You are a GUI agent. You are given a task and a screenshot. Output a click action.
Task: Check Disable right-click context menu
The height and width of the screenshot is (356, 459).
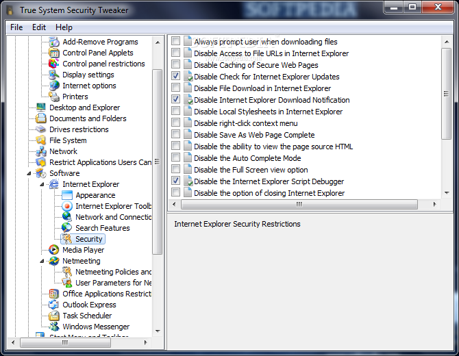pyautogui.click(x=175, y=123)
